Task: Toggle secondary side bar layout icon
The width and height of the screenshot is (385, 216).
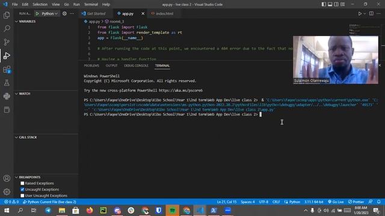Action: pos(336,4)
